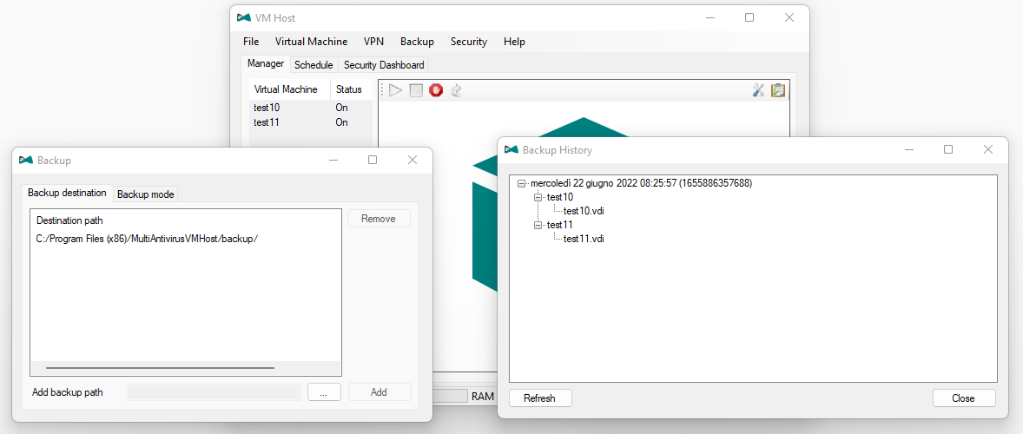Select the mercoledì 22 giugno 2022 backup entry
This screenshot has height=434, width=1023.
point(642,184)
